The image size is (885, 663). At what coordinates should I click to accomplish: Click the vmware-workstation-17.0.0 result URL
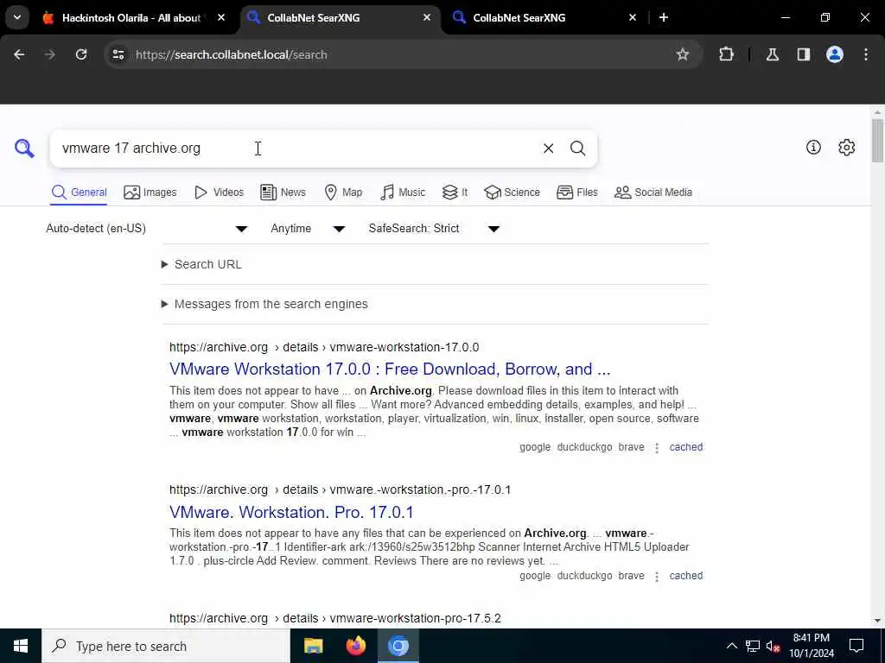(324, 347)
